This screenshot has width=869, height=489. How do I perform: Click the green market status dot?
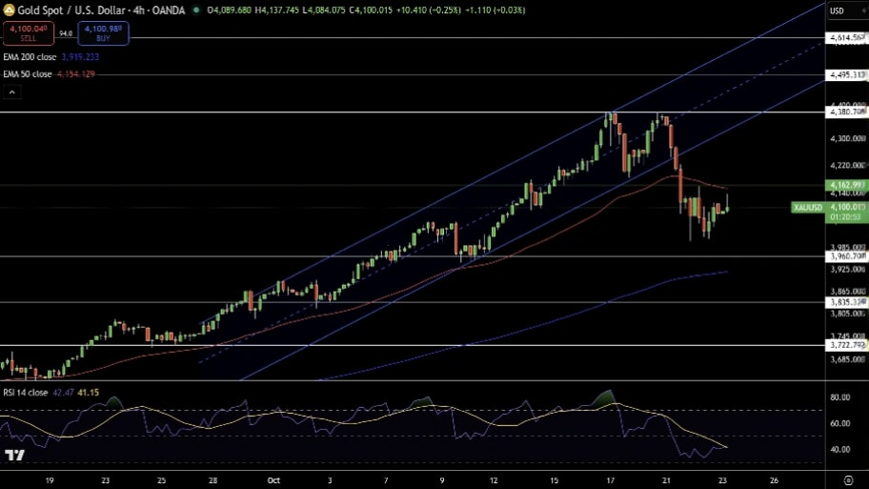(196, 10)
